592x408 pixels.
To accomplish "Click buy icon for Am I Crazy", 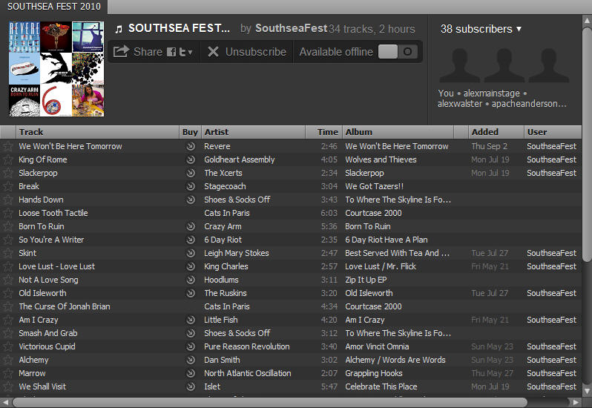I will pos(191,320).
